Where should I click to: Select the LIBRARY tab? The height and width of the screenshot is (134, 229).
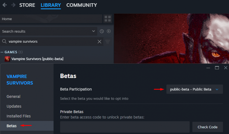pyautogui.click(x=51, y=5)
